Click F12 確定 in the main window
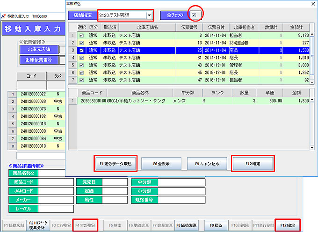The width and height of the screenshot is (318, 232). click(x=288, y=225)
